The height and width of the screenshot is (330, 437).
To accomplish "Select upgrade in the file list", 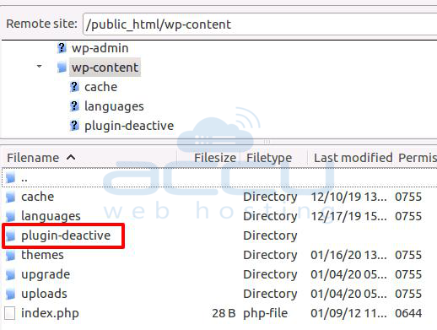I will [x=46, y=274].
